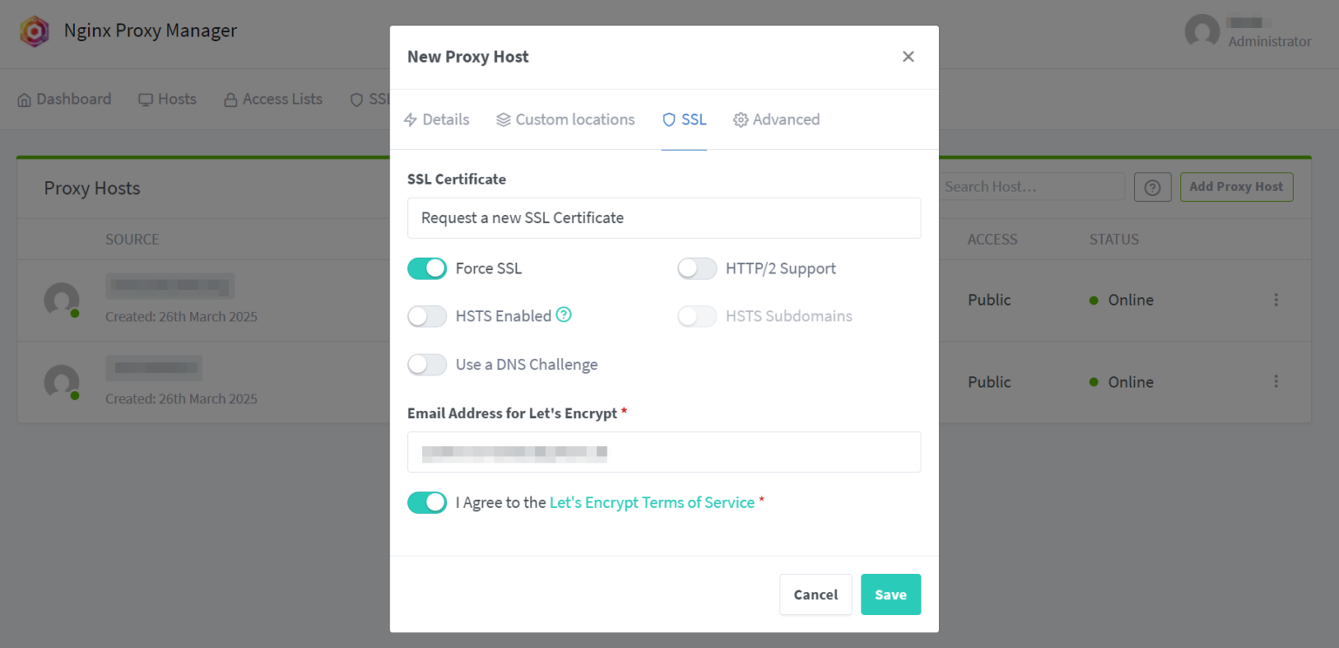
Task: Disable the Force SSL toggle
Action: click(426, 268)
